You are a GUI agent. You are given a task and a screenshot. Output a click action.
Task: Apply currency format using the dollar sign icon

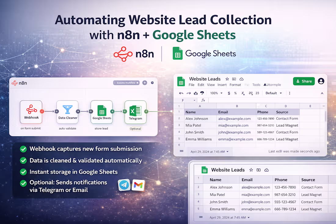(229, 93)
